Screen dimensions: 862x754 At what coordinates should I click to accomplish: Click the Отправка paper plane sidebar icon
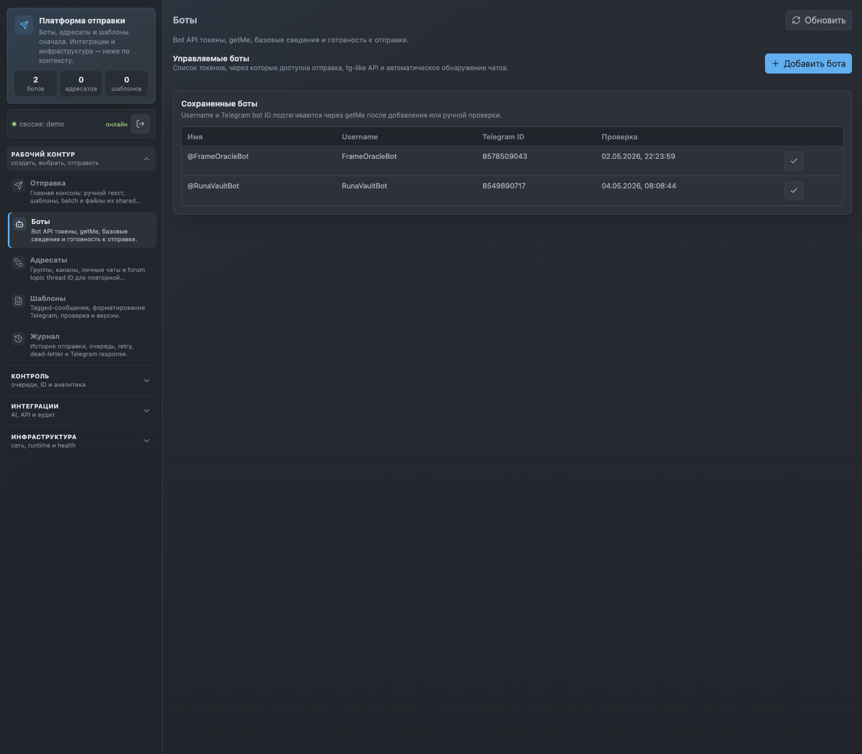click(x=18, y=186)
